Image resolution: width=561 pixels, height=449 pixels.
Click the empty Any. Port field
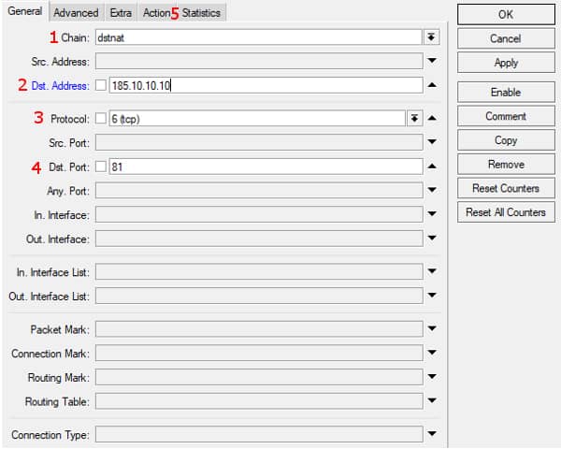[259, 191]
